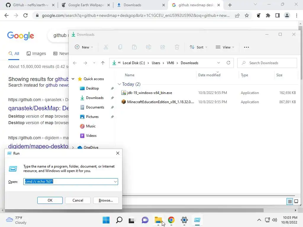Click the Cut icon in Explorer toolbar

coord(106,47)
